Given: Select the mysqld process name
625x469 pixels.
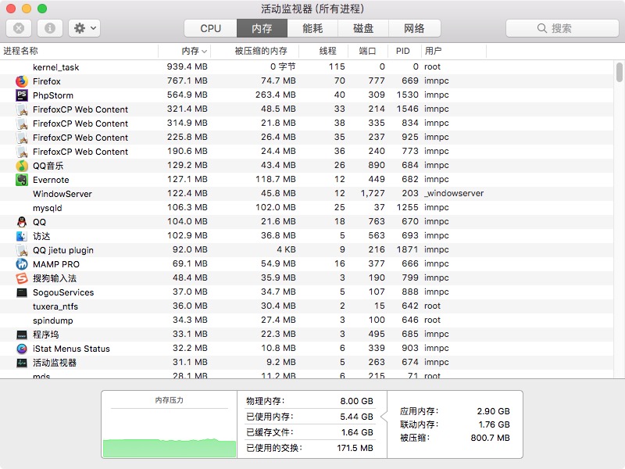Looking at the screenshot, I should tap(48, 208).
